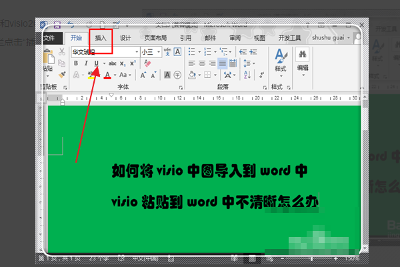Switch to the 插入 Insert tab

(101, 38)
